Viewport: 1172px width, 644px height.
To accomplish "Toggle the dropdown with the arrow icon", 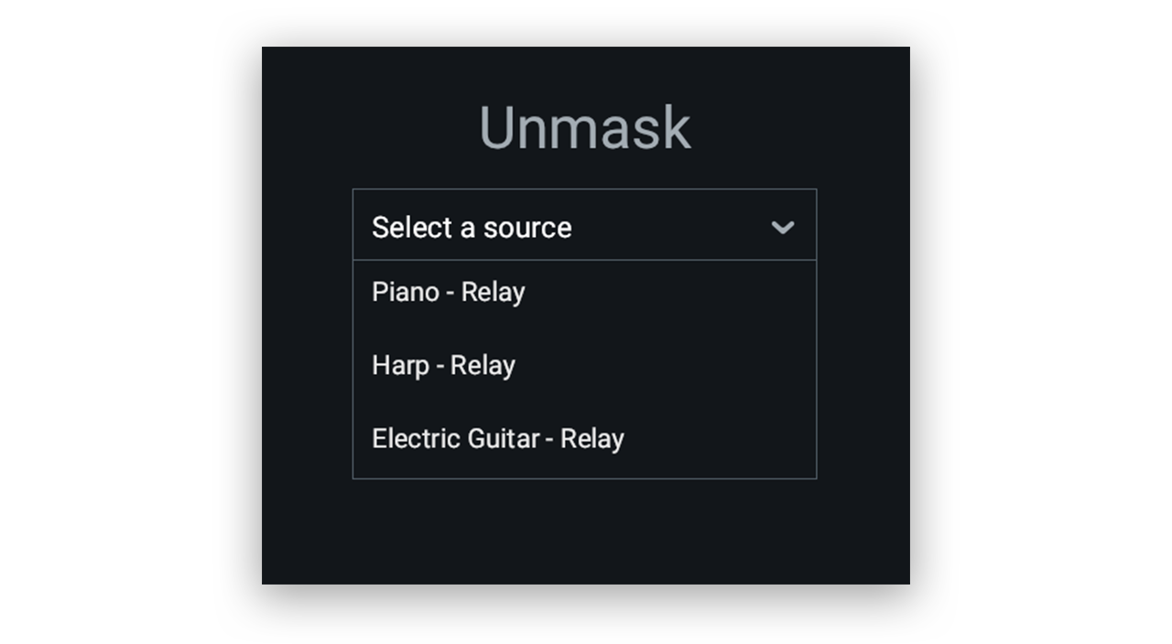I will 783,227.
